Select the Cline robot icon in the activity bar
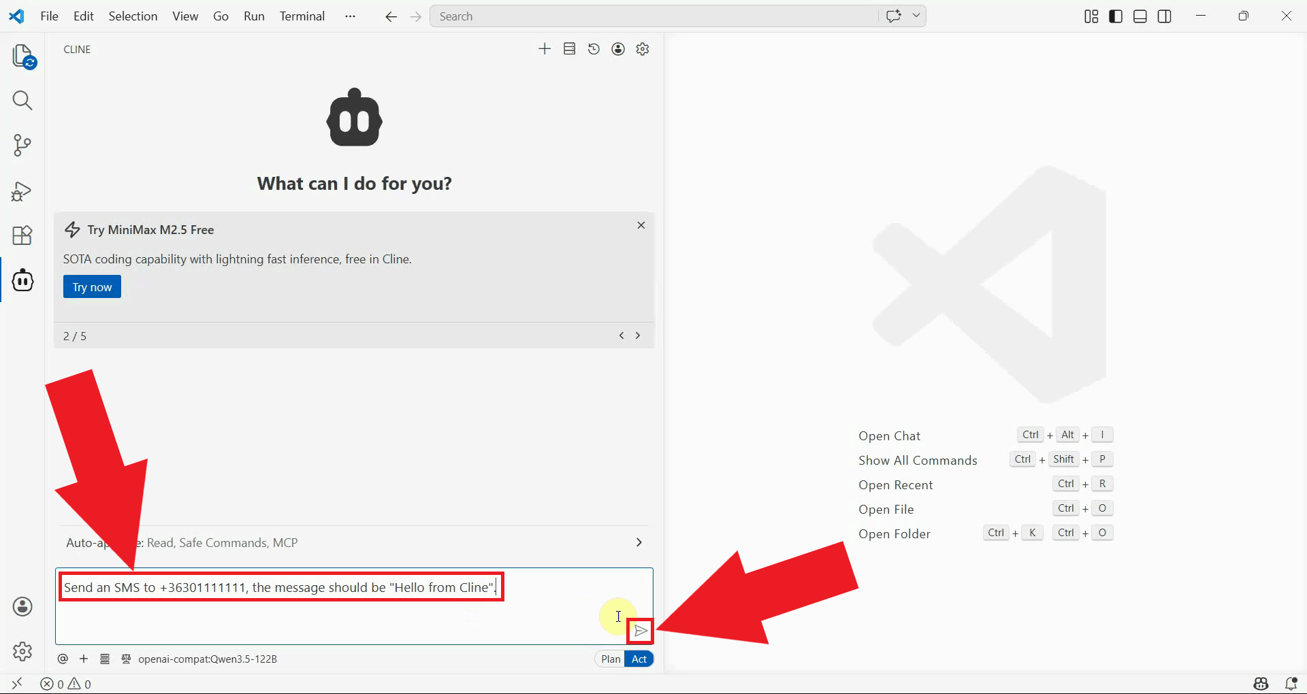Viewport: 1307px width, 694px height. coord(22,280)
